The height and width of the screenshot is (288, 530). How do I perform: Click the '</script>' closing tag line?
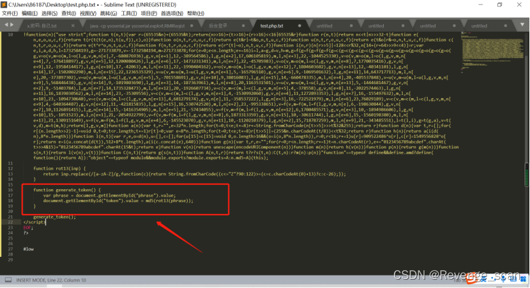coord(34,222)
